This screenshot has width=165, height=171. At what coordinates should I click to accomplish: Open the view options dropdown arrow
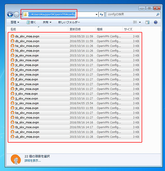click(140, 22)
